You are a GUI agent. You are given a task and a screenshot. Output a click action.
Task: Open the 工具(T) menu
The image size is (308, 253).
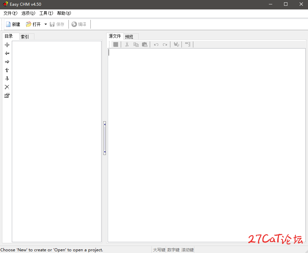[46, 13]
